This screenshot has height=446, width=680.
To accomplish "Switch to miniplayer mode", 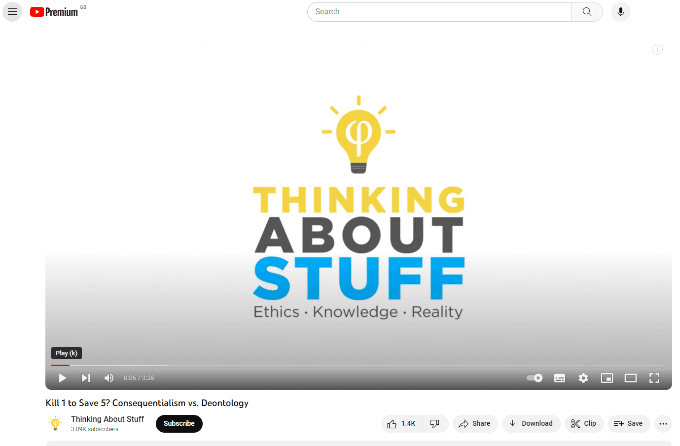I will (x=607, y=378).
